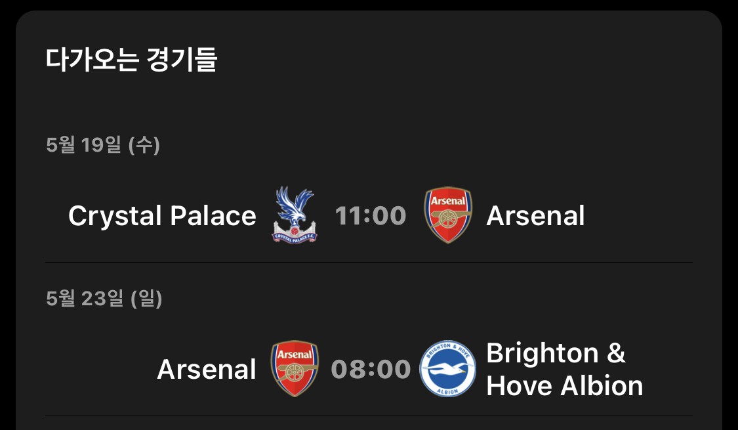Open Arsenal team name in 5월 23일 match
The width and height of the screenshot is (738, 430).
tap(207, 369)
